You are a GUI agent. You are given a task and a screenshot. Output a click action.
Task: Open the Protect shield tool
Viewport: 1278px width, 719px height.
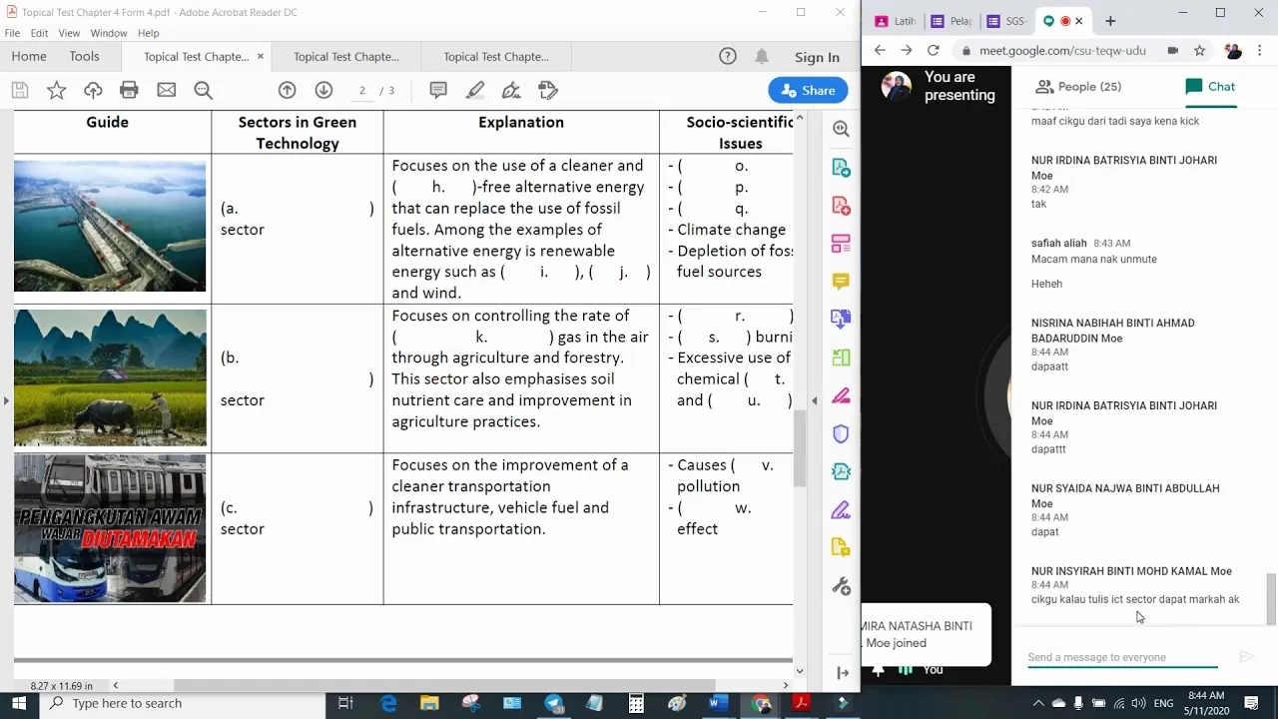tap(841, 433)
